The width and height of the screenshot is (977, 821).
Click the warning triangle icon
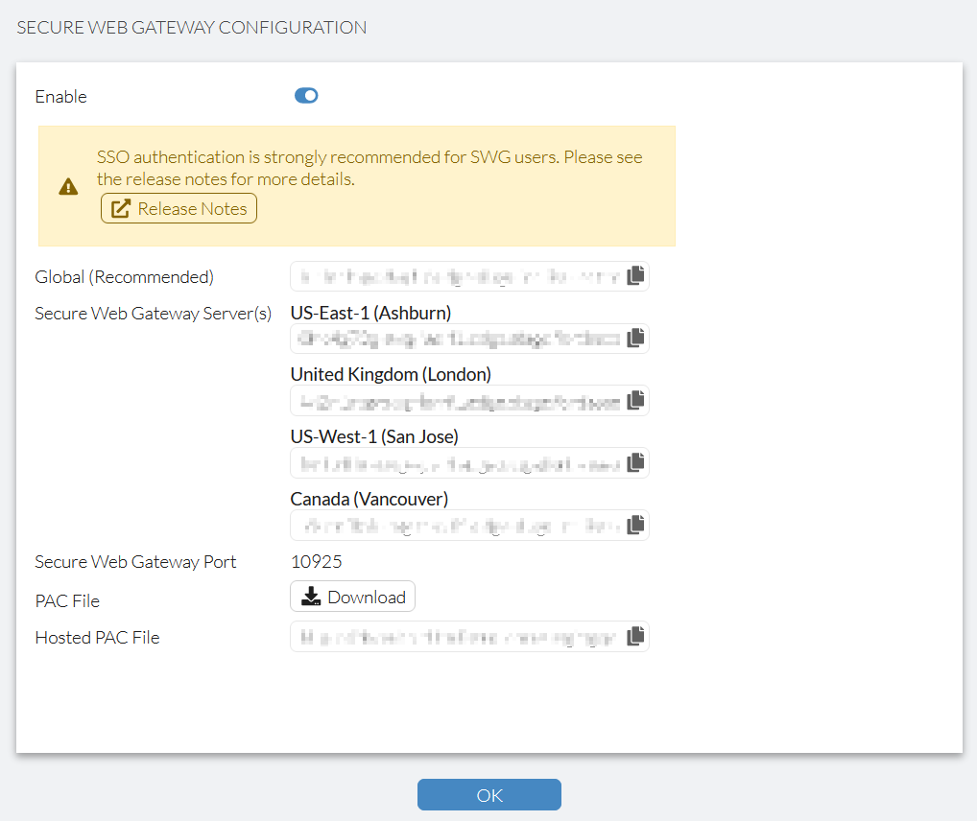click(67, 186)
